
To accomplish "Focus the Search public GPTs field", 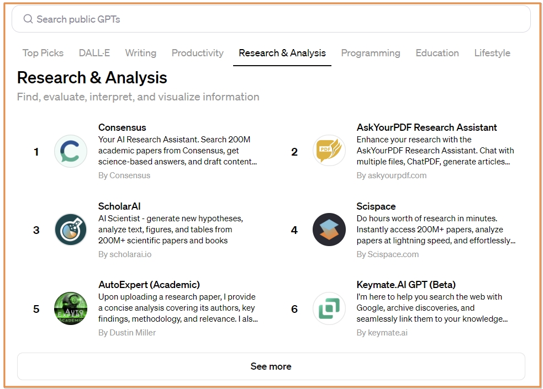I will tap(271, 19).
